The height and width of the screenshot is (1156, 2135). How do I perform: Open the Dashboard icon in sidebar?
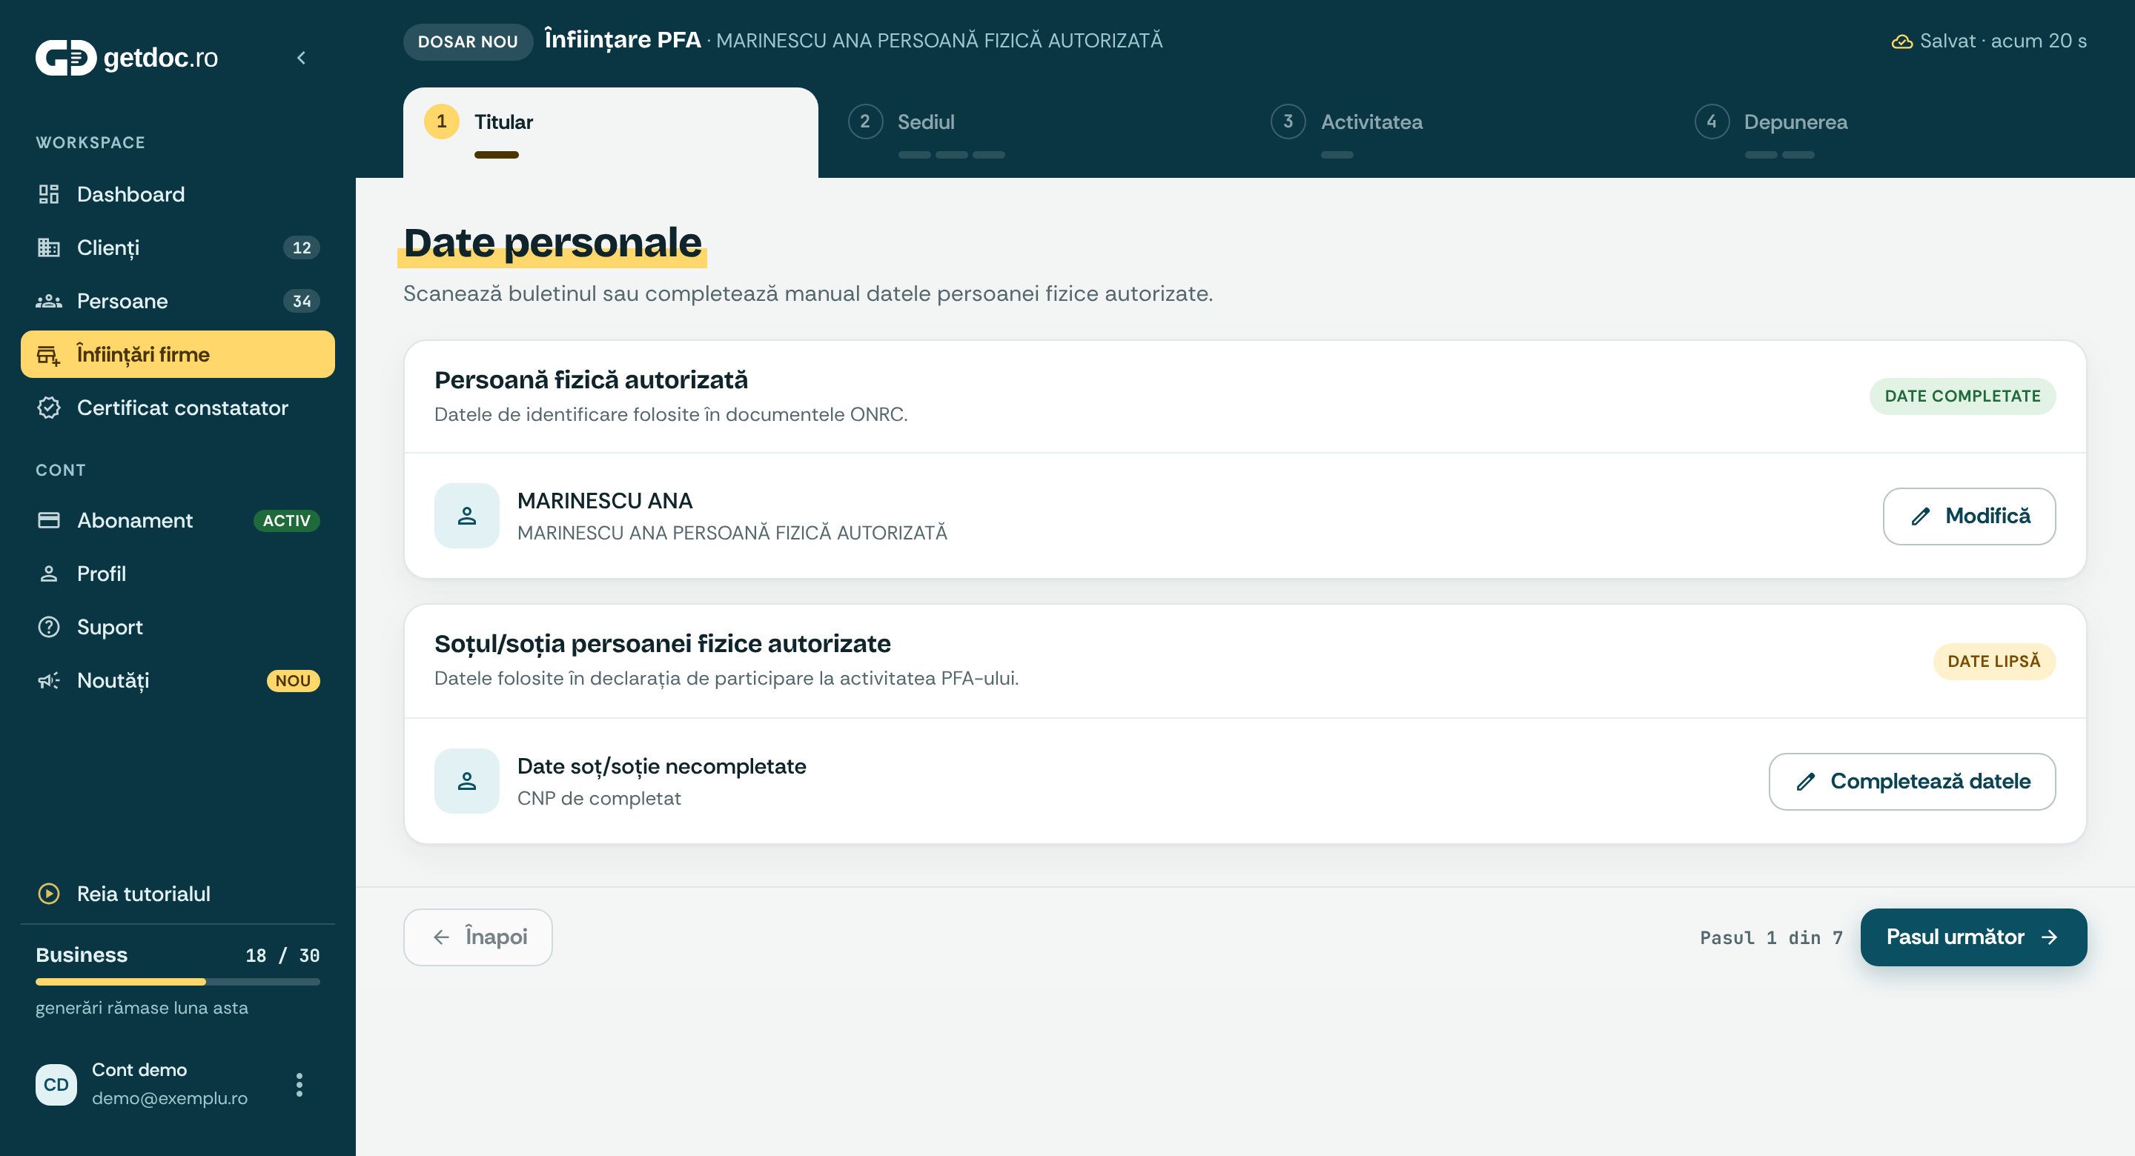49,194
